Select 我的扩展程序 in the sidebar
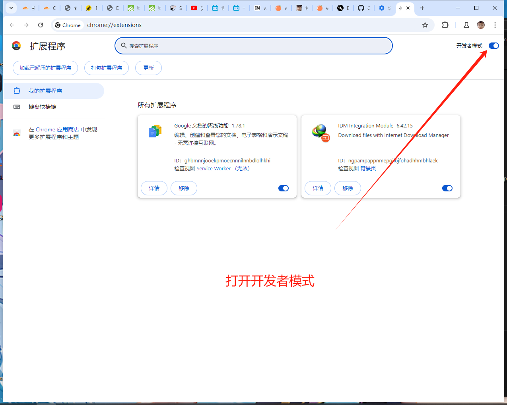The image size is (507, 405). [x=45, y=91]
